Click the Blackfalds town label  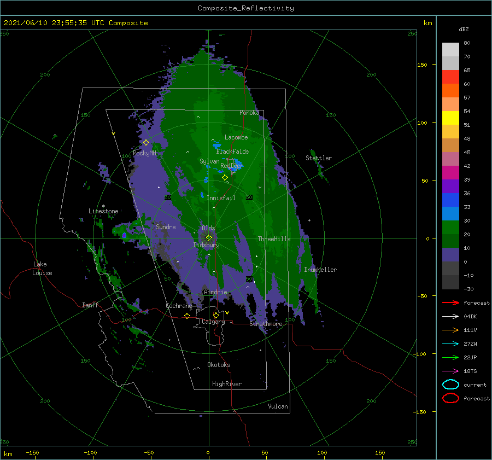pos(232,152)
